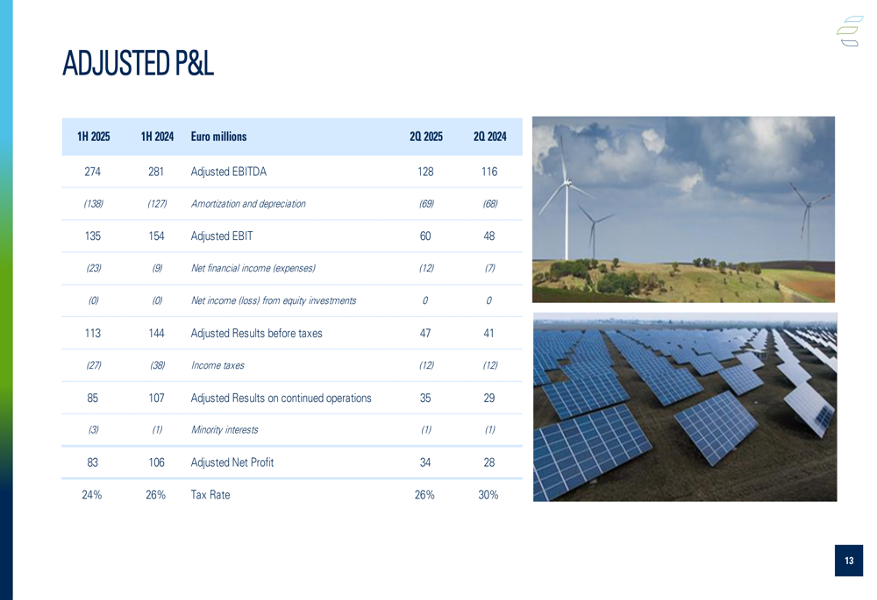Click the Euro millions header label

click(x=218, y=137)
